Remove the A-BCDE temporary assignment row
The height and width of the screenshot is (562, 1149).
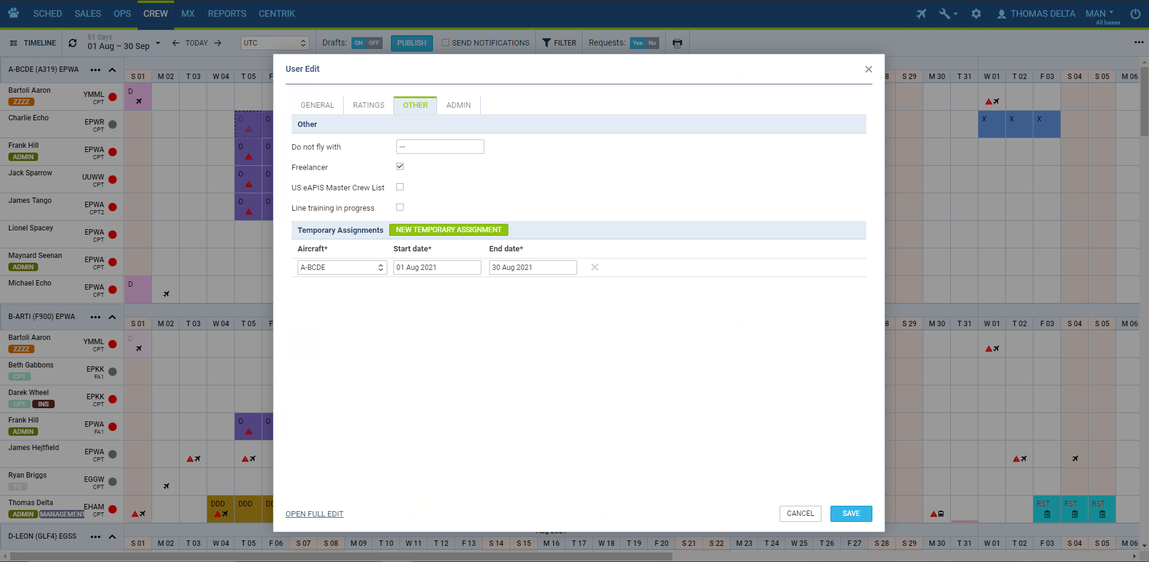(x=595, y=268)
